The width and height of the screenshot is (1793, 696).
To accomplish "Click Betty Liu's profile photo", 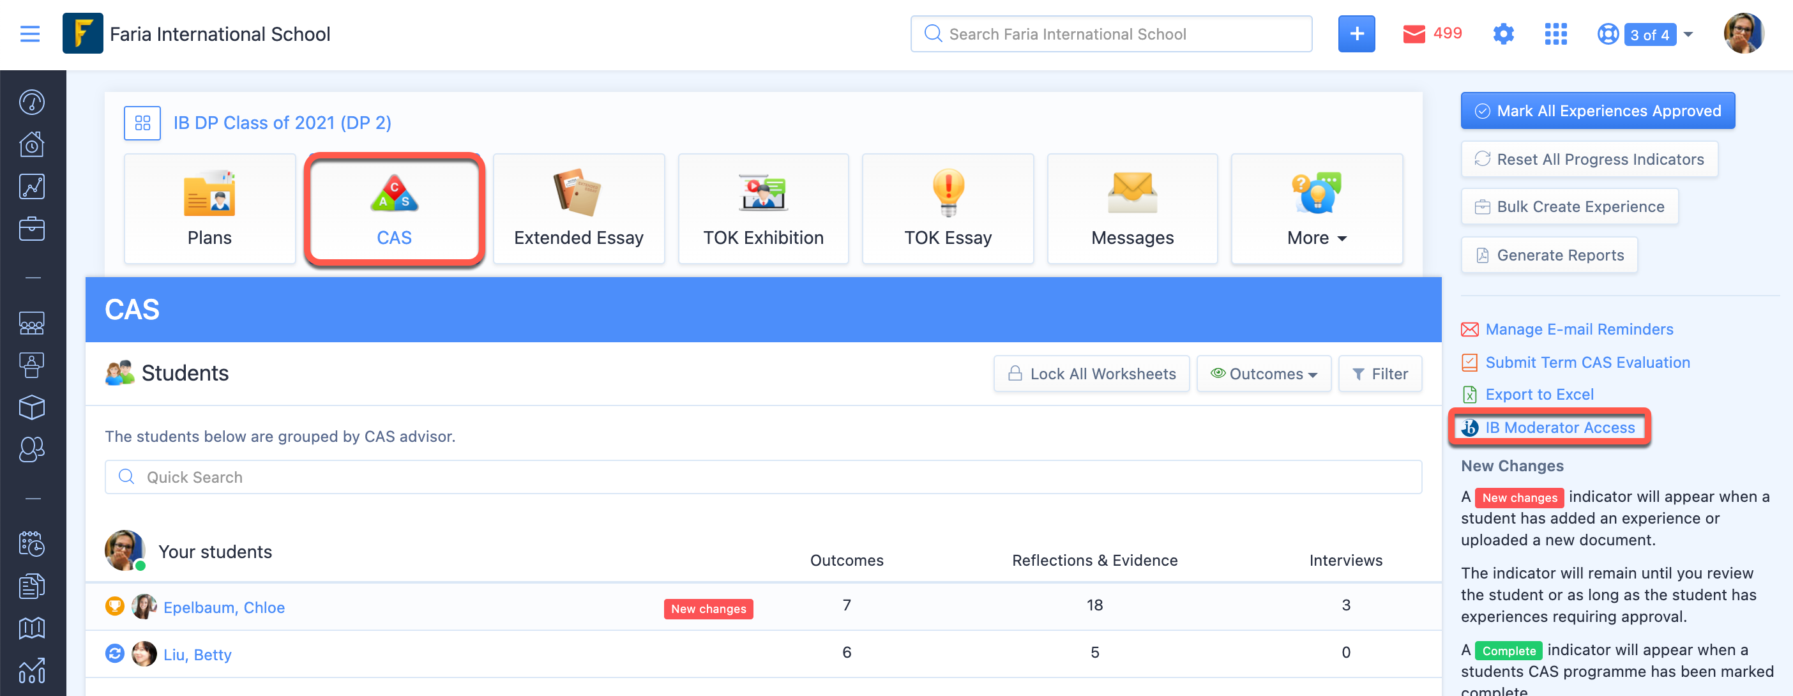I will (x=144, y=654).
